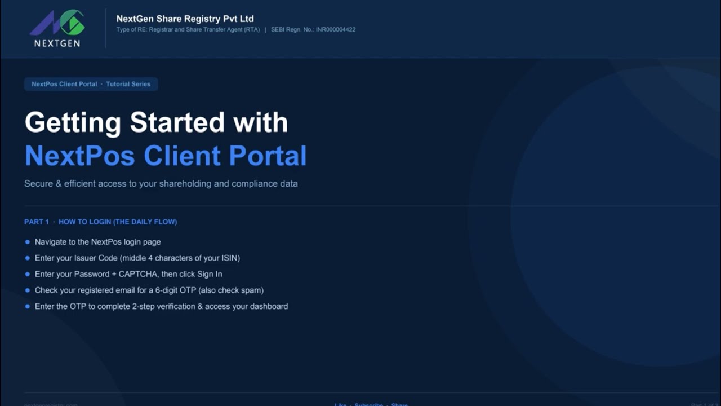Click the 'Enter your Issuer Code' bullet line
Image resolution: width=721 pixels, height=406 pixels.
click(132, 258)
